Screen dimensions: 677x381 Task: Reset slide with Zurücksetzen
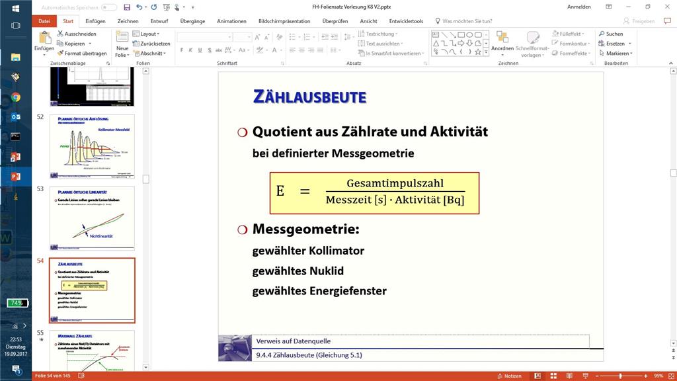point(151,44)
